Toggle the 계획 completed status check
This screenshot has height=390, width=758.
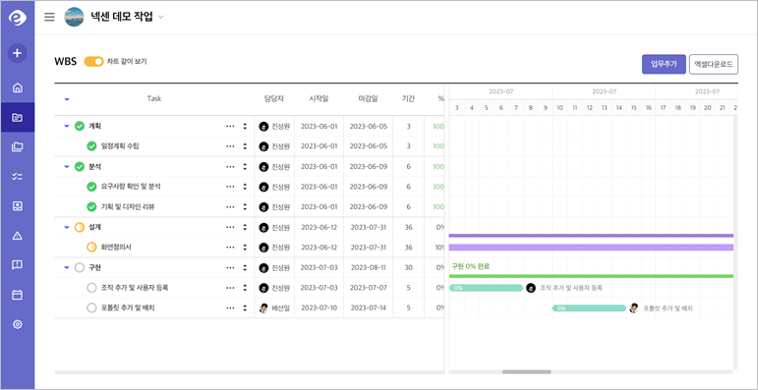click(80, 126)
